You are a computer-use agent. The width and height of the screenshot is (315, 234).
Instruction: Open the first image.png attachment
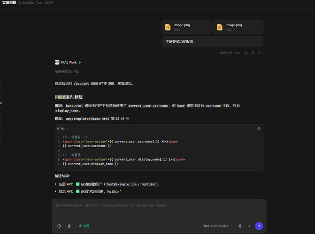pos(186,27)
